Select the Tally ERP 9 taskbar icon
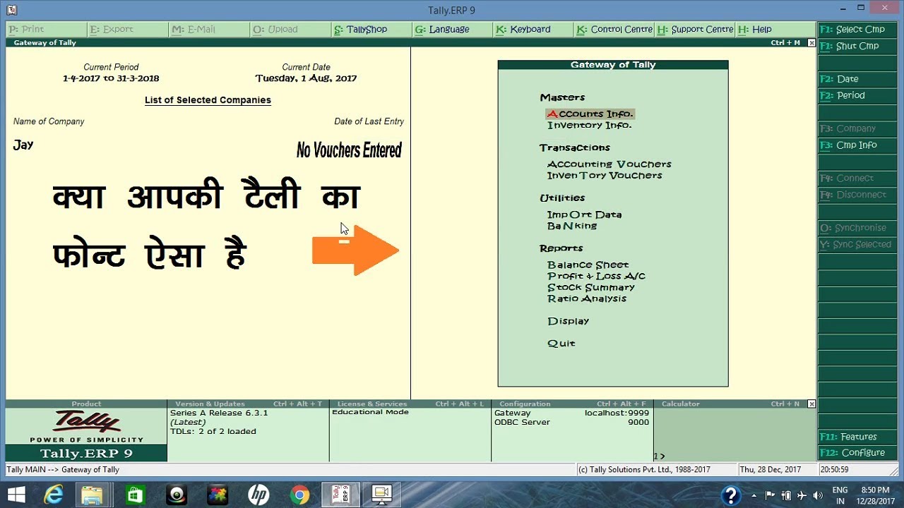 tap(340, 495)
